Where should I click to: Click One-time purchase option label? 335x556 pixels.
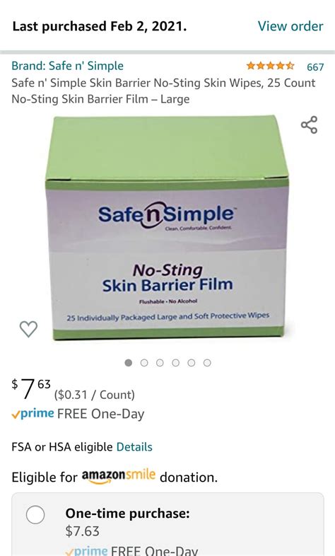[127, 513]
